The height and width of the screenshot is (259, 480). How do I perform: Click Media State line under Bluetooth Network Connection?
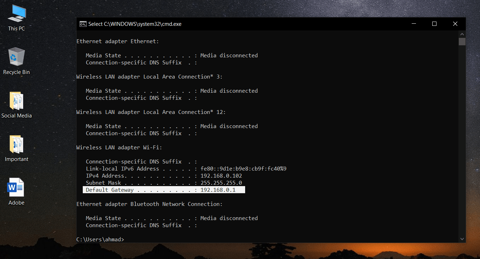click(x=172, y=218)
